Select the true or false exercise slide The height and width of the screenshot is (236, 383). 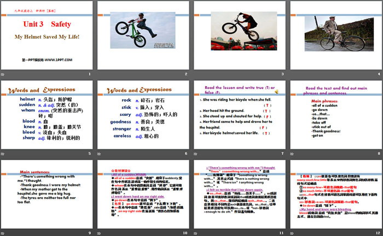239,115
